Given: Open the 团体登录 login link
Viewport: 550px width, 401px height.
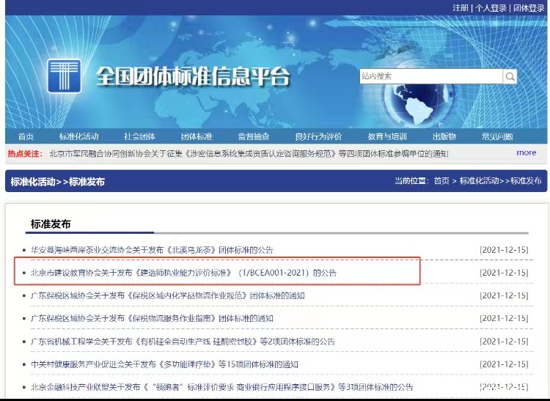Looking at the screenshot, I should pyautogui.click(x=529, y=7).
